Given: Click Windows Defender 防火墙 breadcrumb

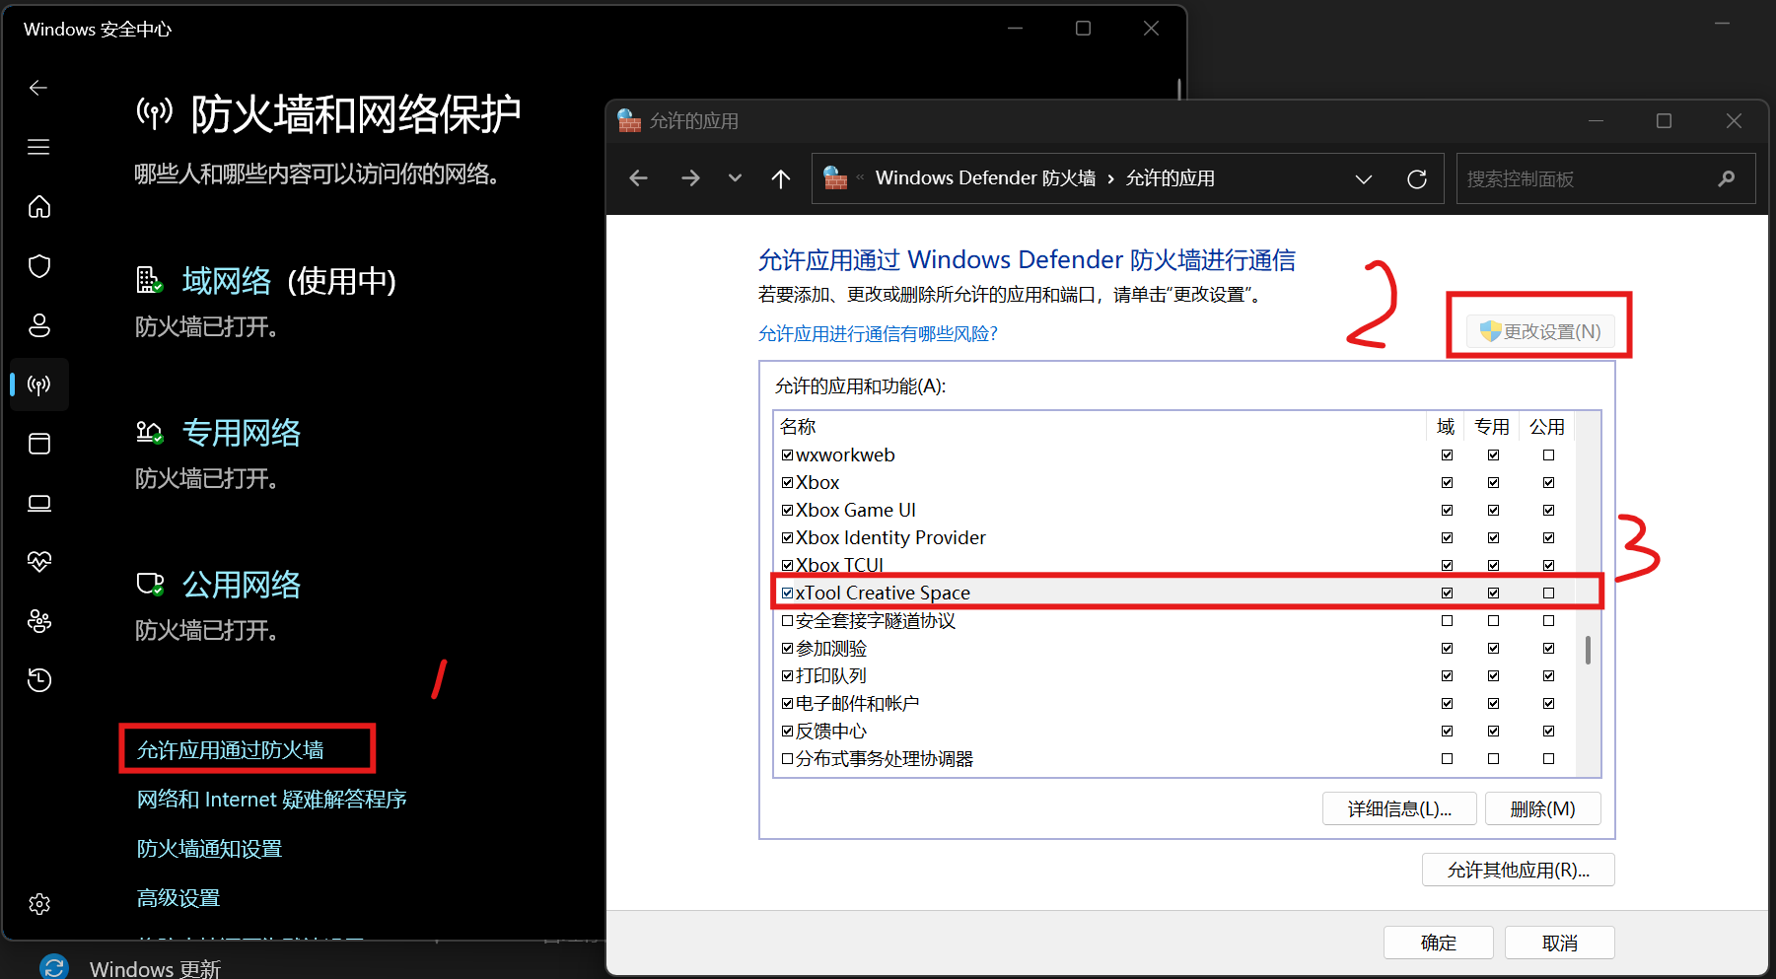Looking at the screenshot, I should tap(985, 178).
